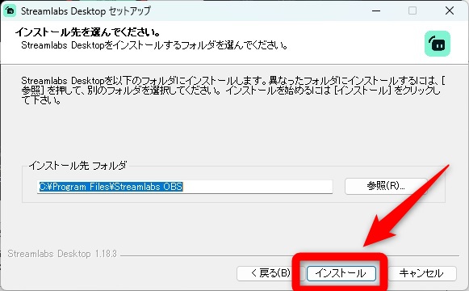The image size is (469, 291).
Task: Click the install destination folder path field
Action: [x=185, y=187]
